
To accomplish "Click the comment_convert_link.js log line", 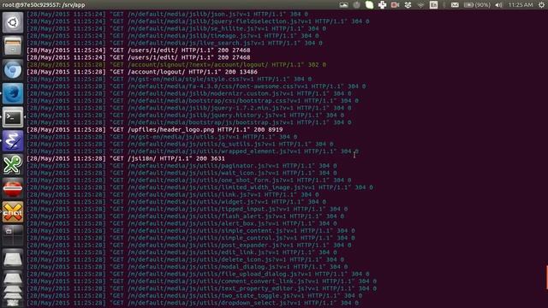I will point(202,281).
